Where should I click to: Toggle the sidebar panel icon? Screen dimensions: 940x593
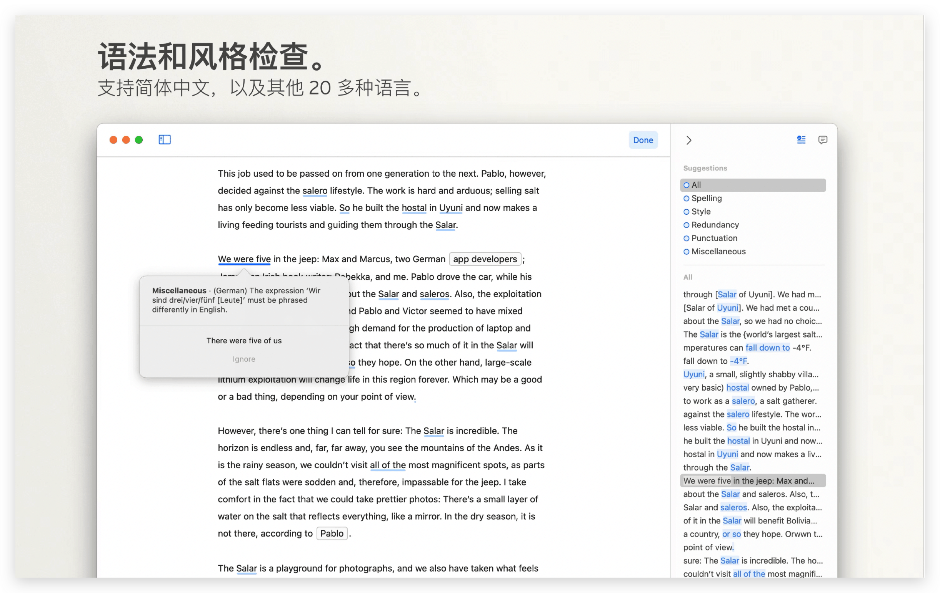pyautogui.click(x=164, y=139)
